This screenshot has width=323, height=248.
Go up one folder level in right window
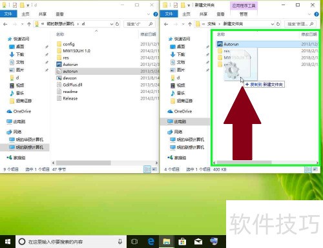[190, 24]
